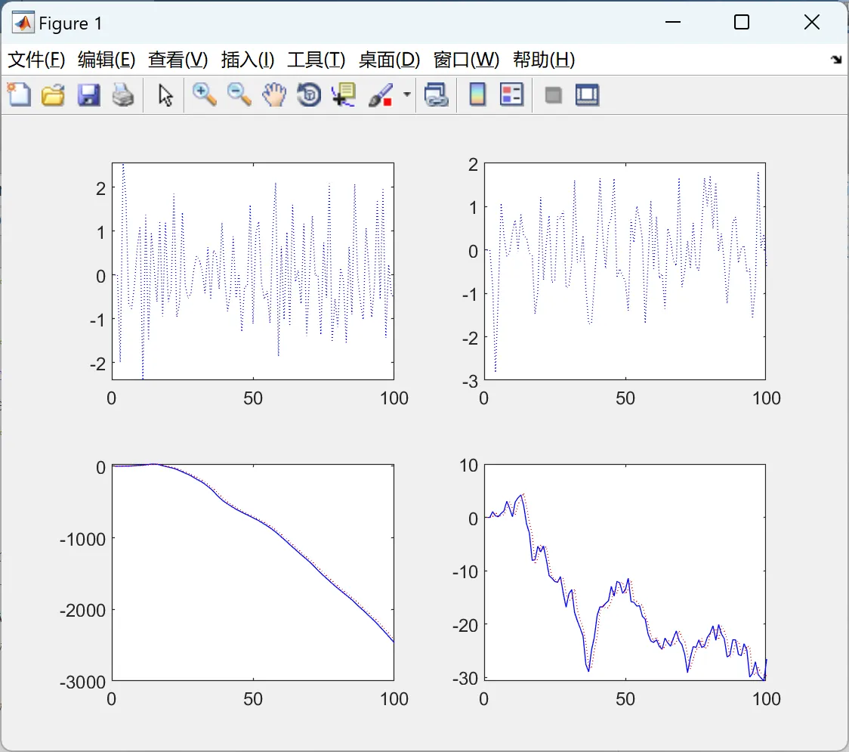Screen dimensions: 849x752
Task: Activate the Zoom Out magnifier tool
Action: point(239,94)
